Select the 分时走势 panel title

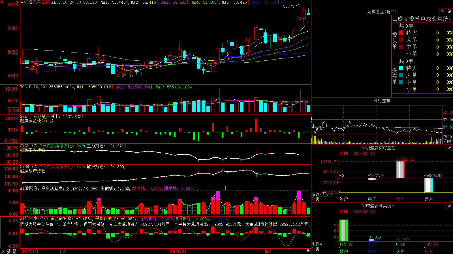pos(382,101)
